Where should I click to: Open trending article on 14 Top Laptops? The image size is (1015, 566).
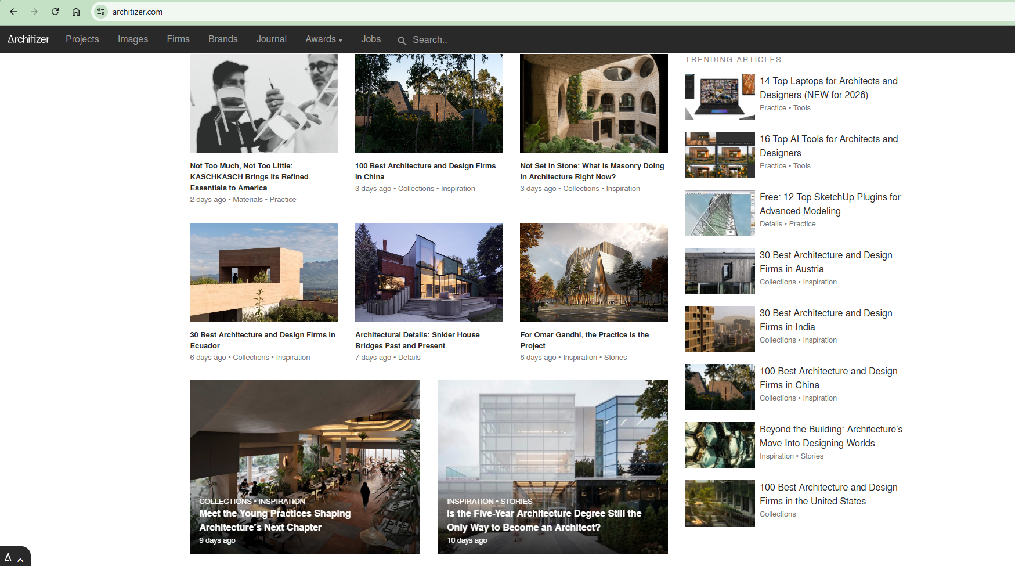(x=829, y=88)
